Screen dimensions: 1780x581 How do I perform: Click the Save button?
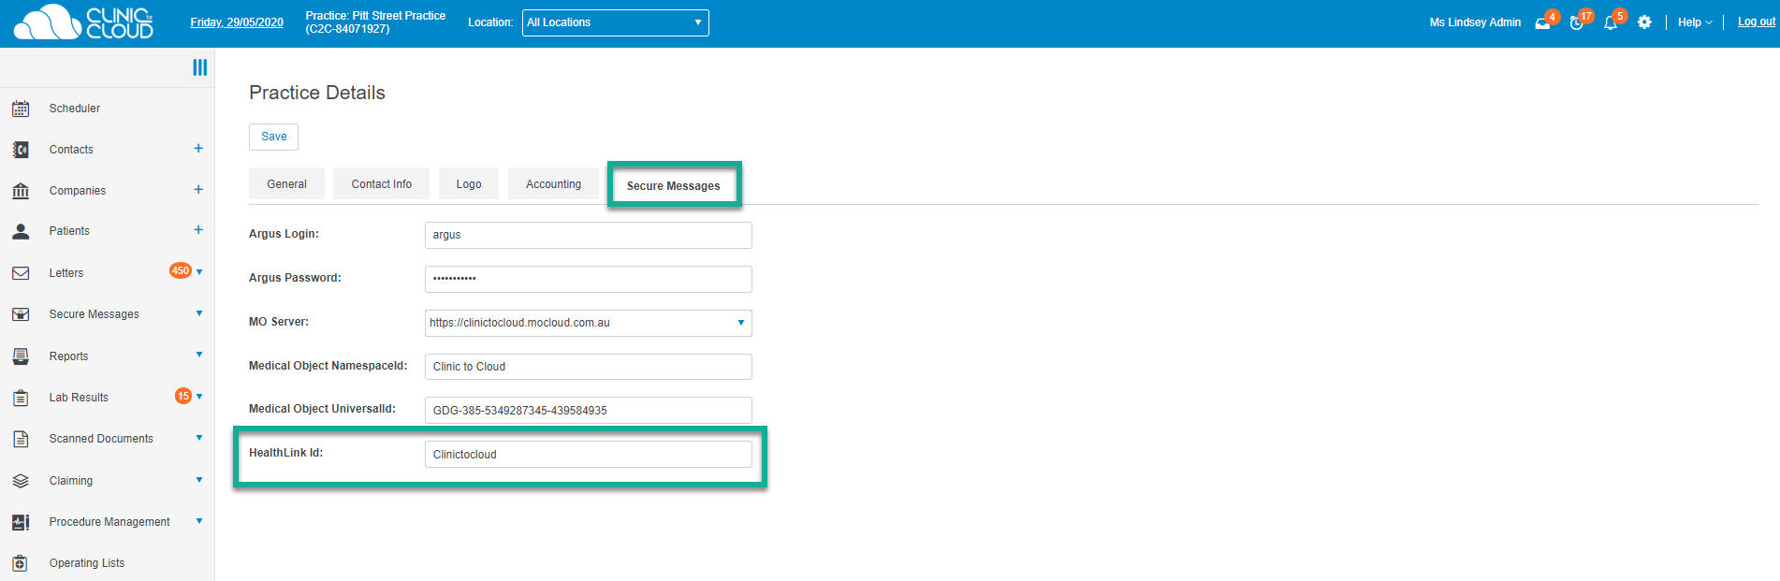pos(273,137)
